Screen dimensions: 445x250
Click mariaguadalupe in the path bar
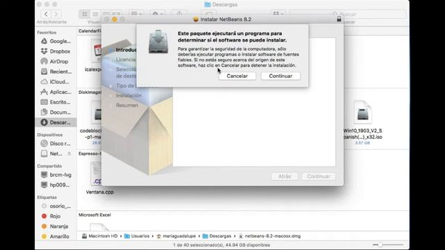[176, 236]
